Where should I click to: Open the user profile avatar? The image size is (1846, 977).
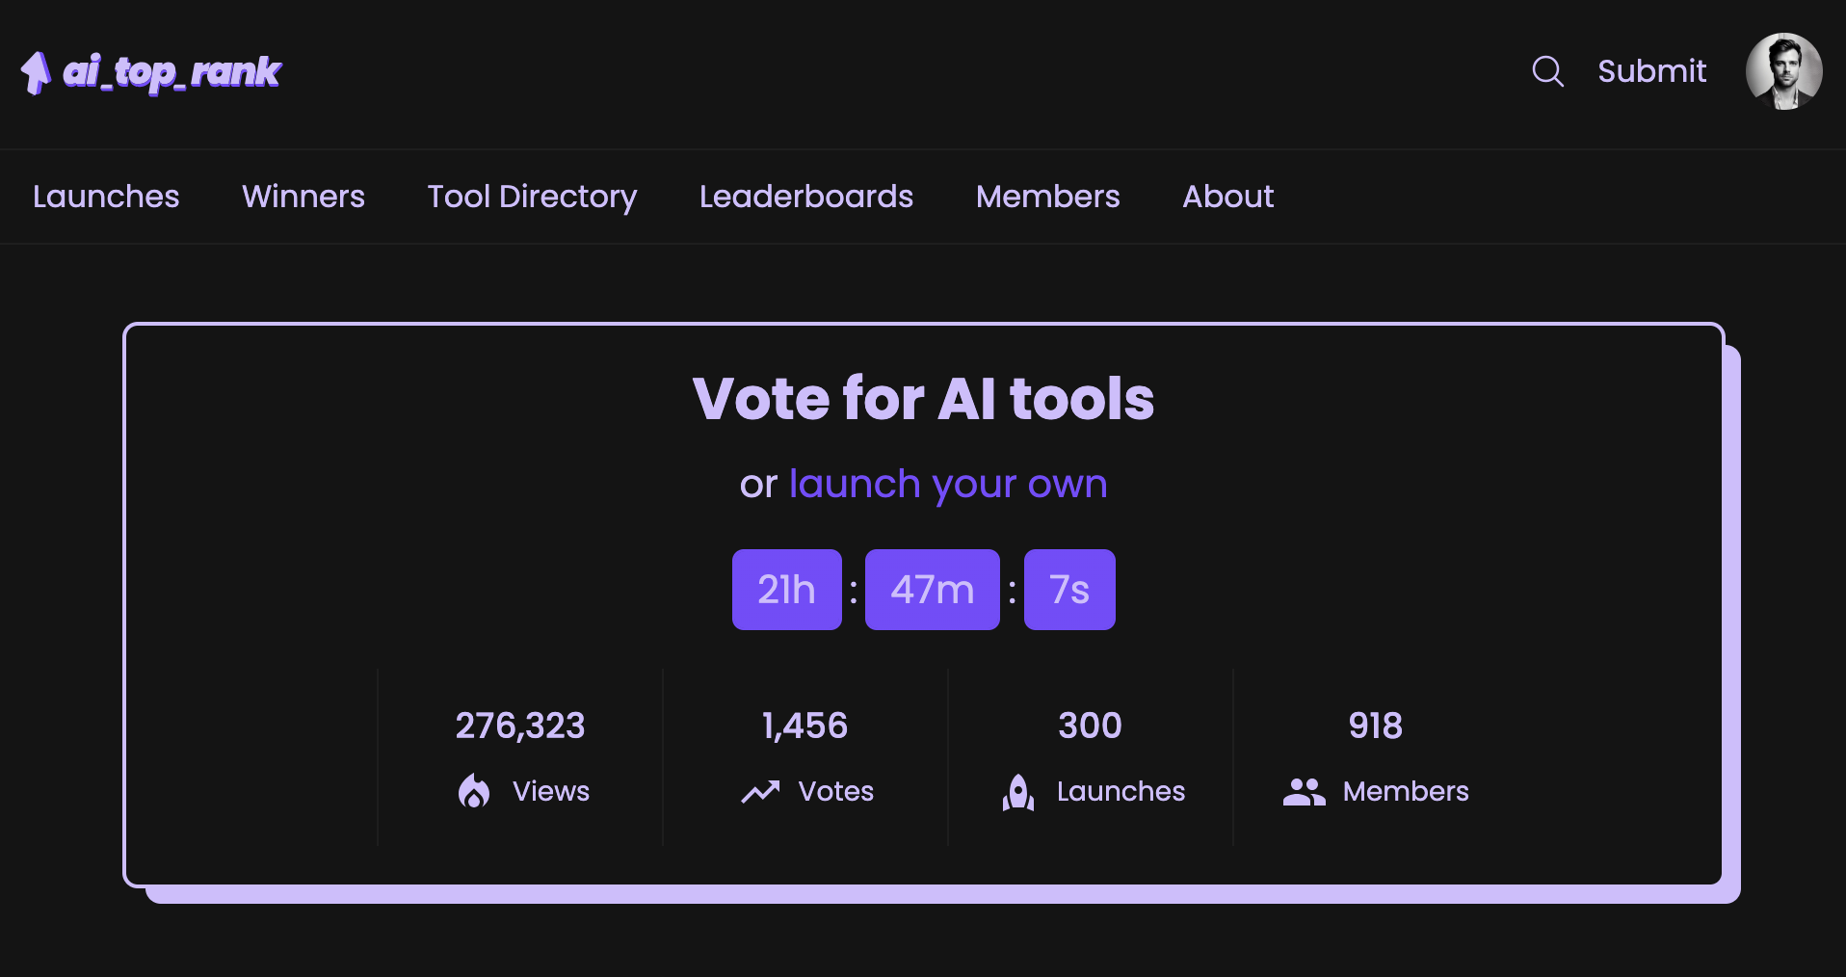(x=1783, y=71)
